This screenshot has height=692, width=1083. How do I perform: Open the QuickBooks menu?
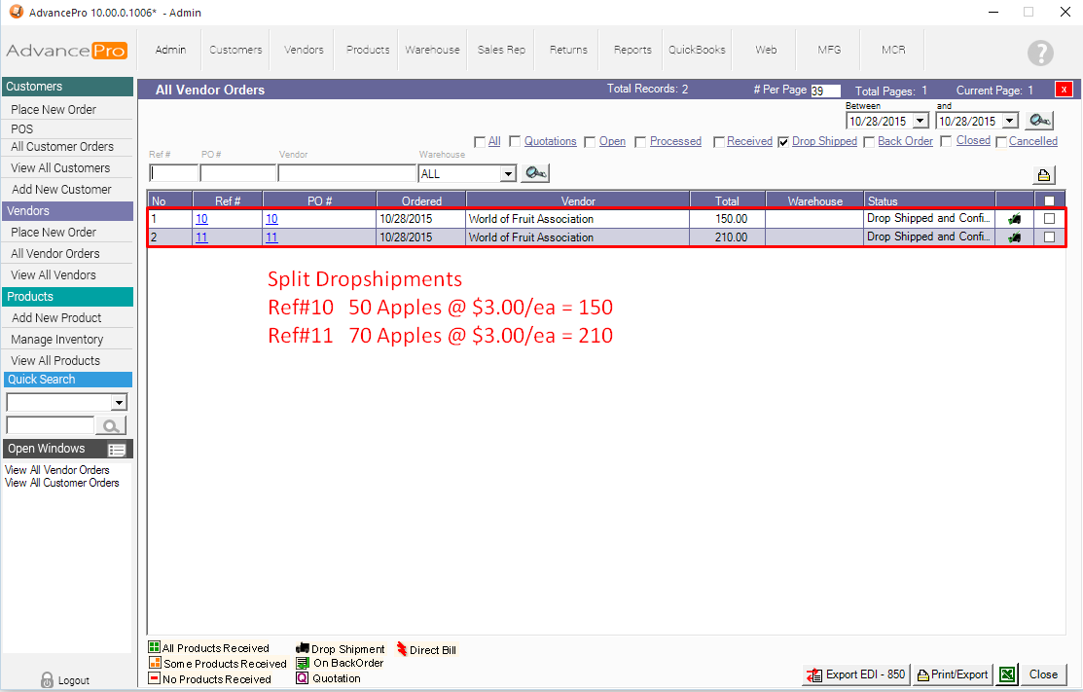pos(697,50)
